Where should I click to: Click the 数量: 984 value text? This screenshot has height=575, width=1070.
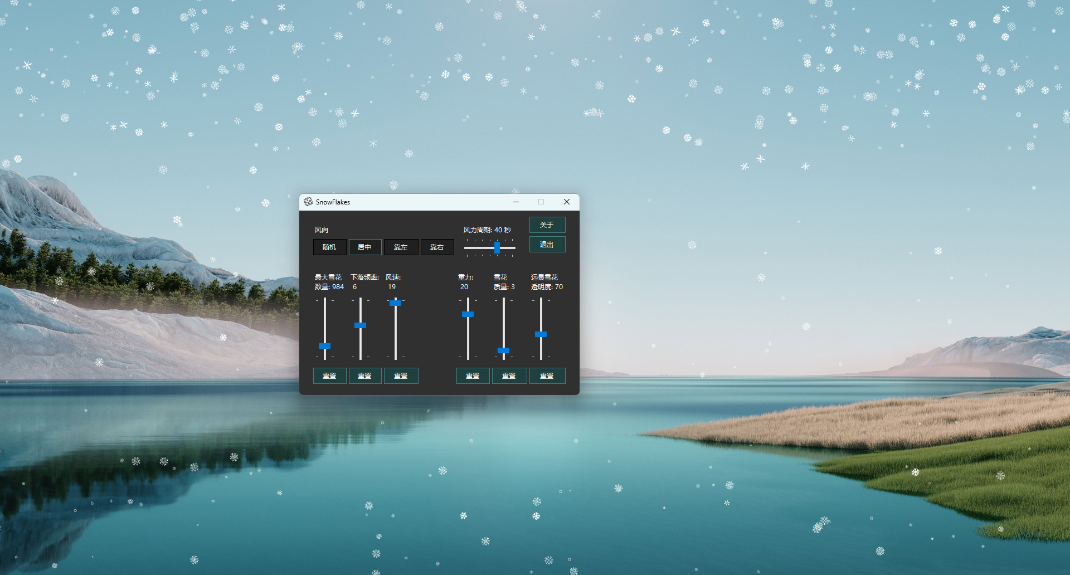pyautogui.click(x=329, y=287)
